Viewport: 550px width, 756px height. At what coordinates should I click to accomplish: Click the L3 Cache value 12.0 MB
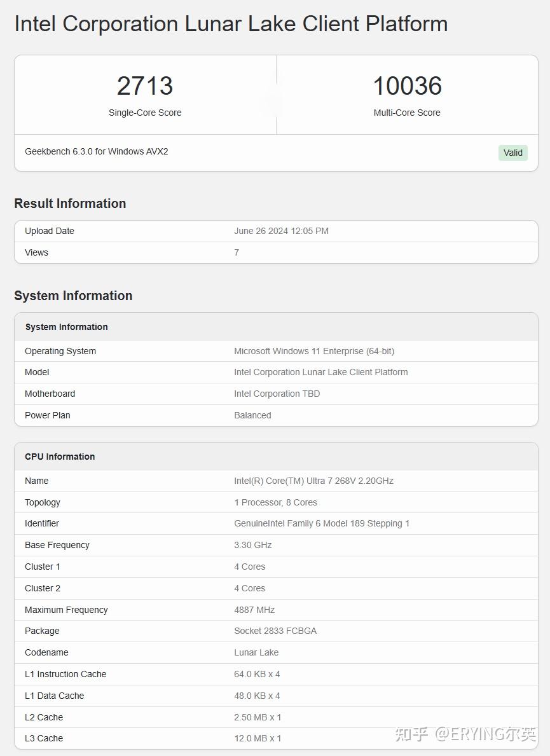coord(258,738)
